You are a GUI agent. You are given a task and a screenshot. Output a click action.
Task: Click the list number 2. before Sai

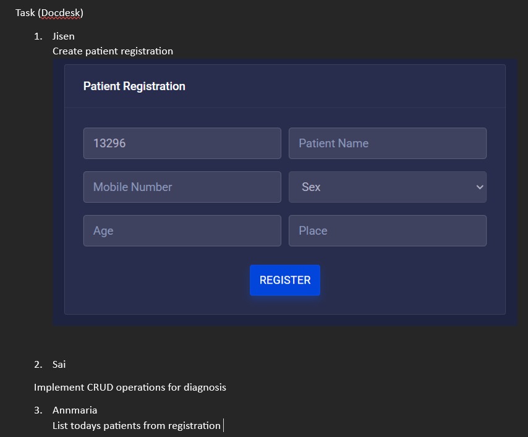pyautogui.click(x=38, y=365)
